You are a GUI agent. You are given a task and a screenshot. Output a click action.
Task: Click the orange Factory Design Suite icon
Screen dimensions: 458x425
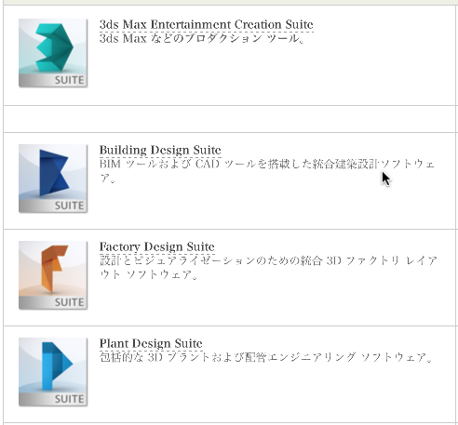tap(53, 275)
